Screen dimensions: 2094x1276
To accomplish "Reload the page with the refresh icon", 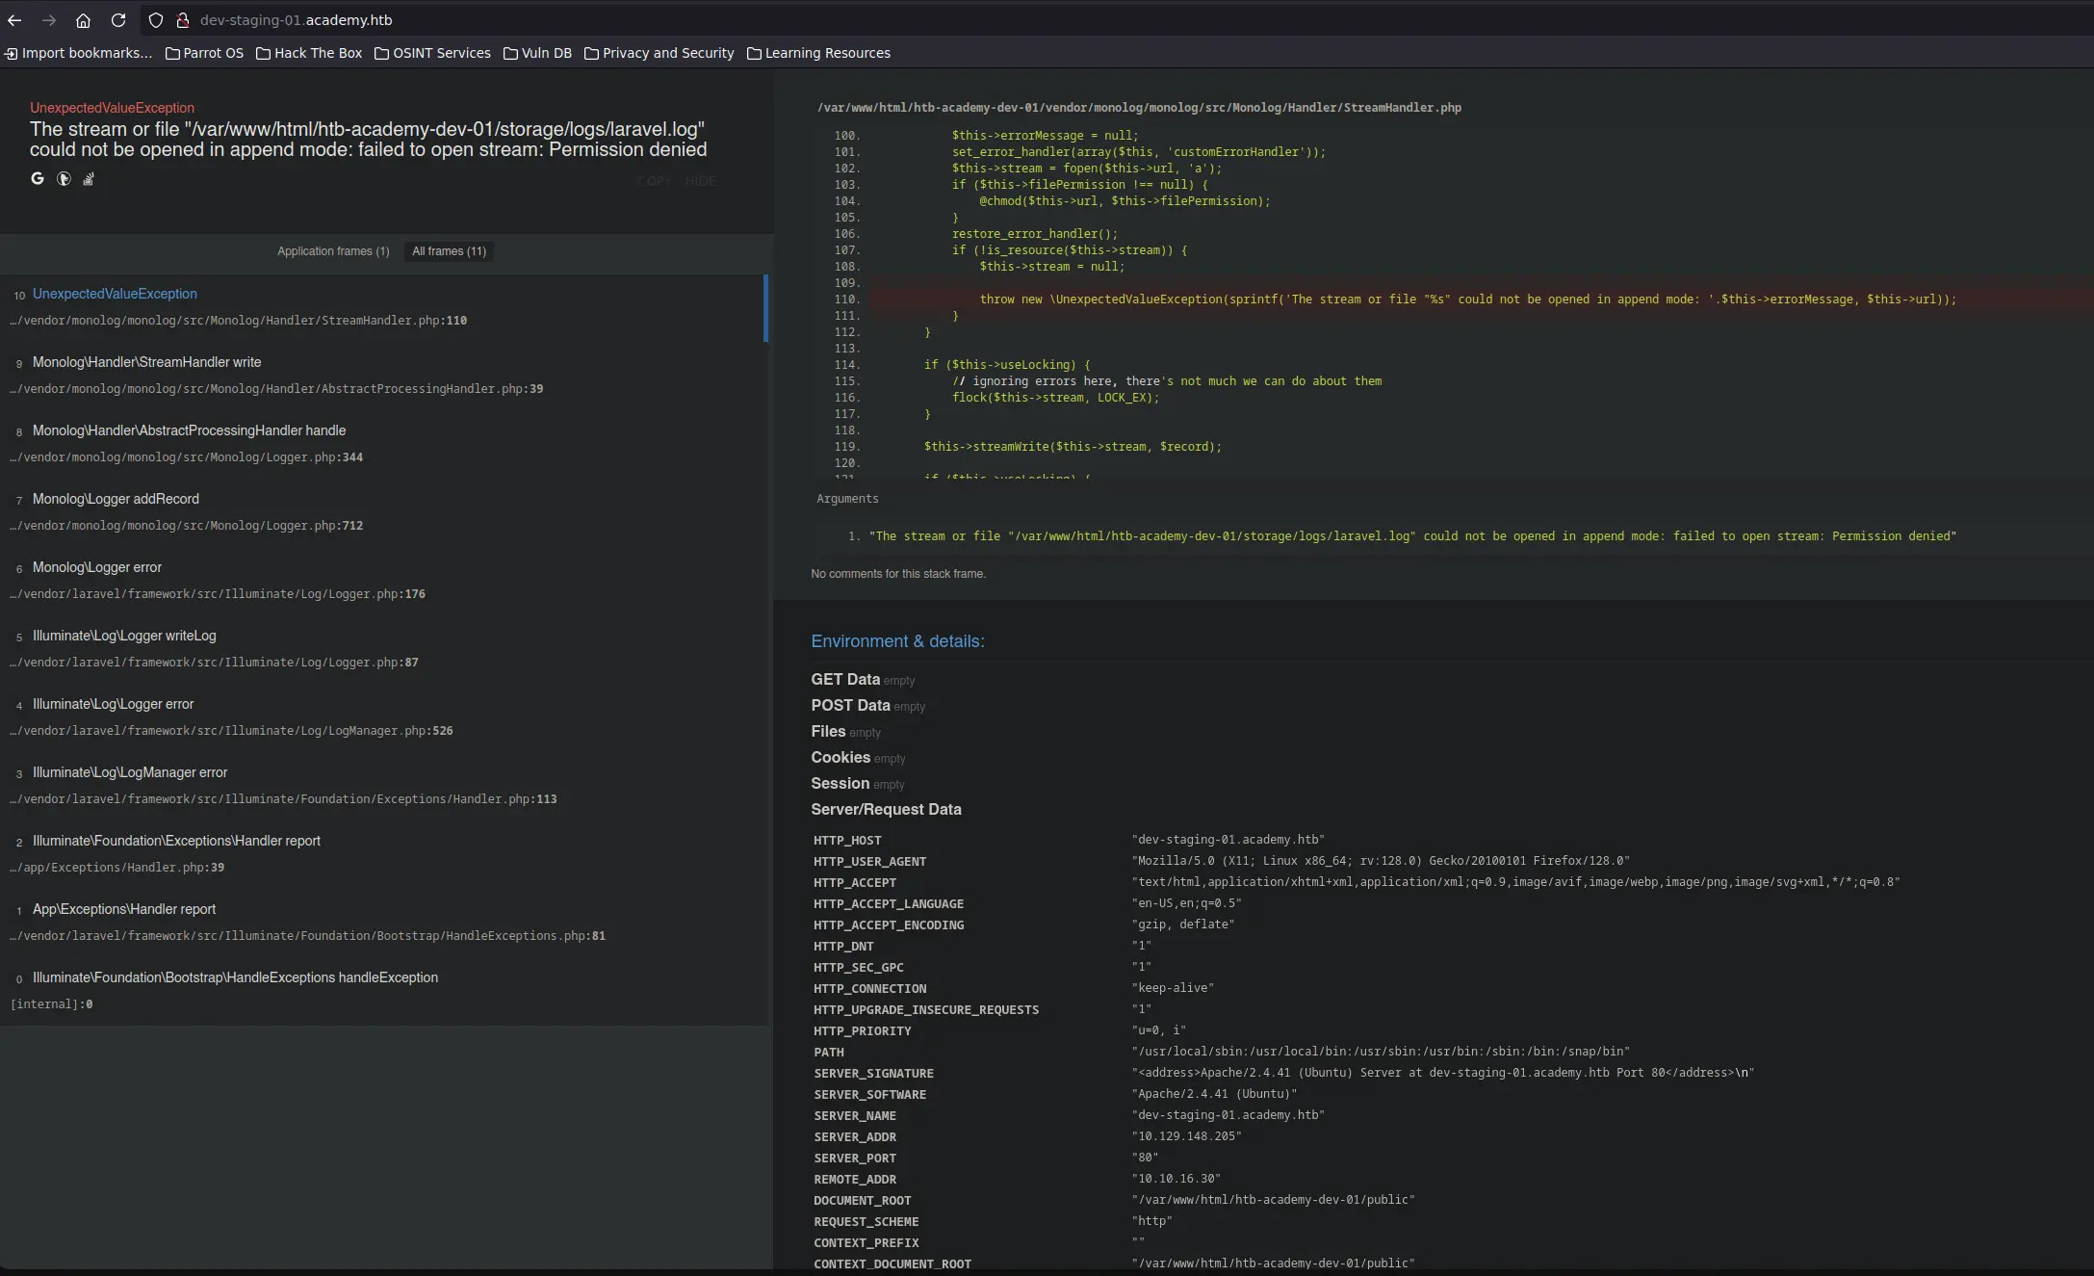I will (117, 20).
